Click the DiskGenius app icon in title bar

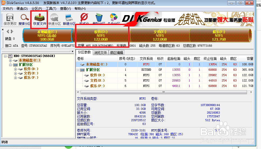(x=3, y=3)
